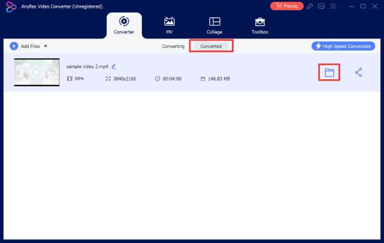Image resolution: width=384 pixels, height=243 pixels.
Task: Open the hamburger menu
Action: (333, 6)
